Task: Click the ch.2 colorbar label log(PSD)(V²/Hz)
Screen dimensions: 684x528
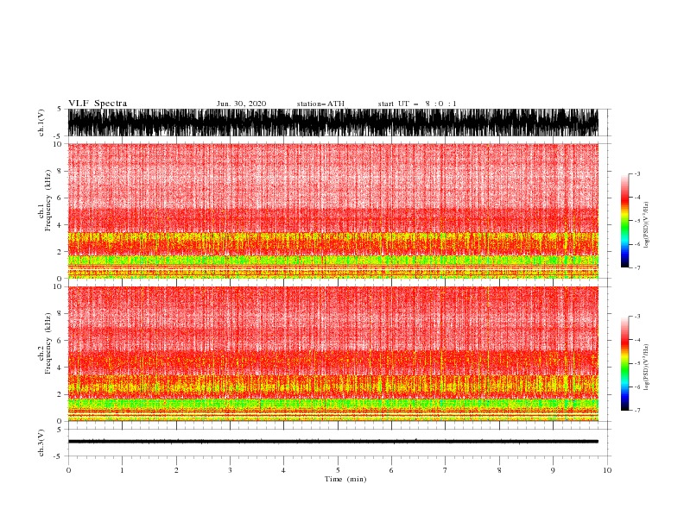Action: (646, 368)
